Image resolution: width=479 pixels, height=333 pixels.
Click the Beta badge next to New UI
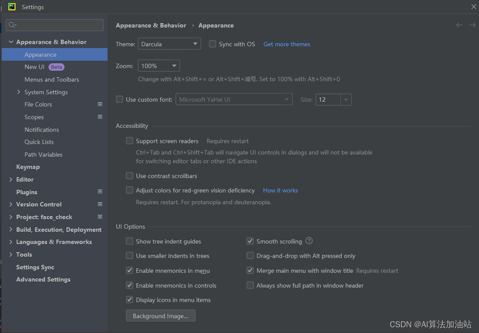tap(56, 67)
